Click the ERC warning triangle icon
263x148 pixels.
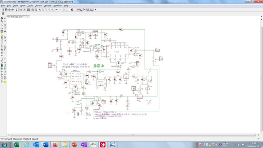(x=5, y=81)
